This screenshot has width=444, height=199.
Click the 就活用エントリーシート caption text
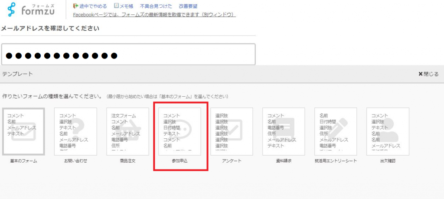click(x=336, y=161)
